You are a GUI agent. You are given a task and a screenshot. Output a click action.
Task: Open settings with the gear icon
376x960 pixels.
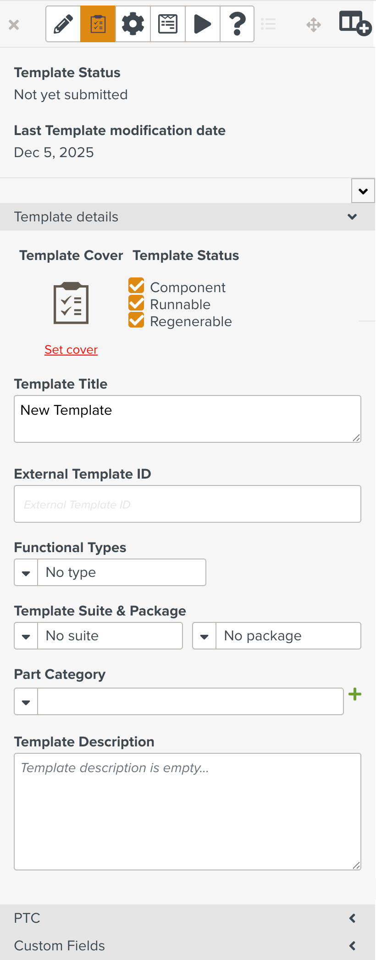[133, 24]
